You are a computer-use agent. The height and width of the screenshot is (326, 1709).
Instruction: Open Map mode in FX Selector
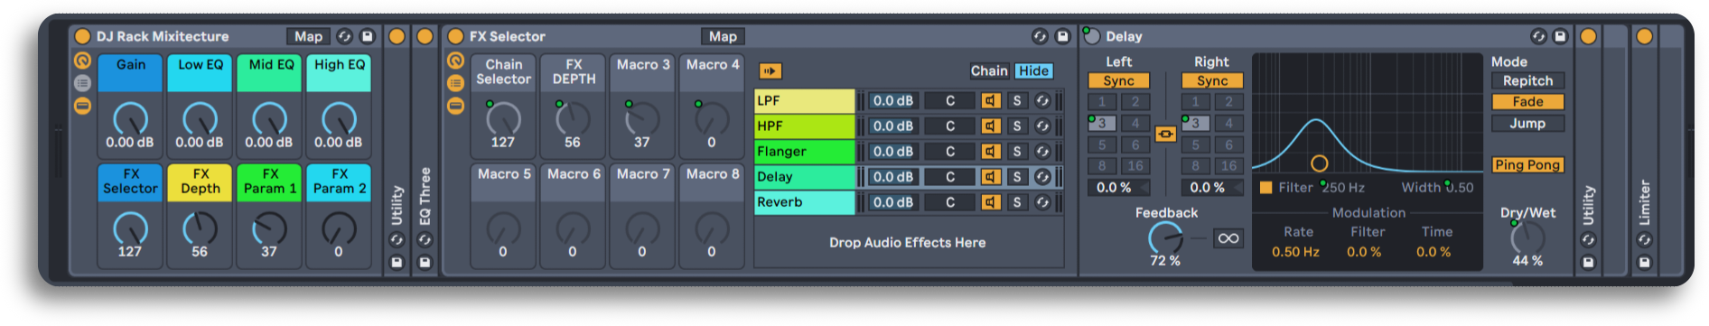coord(723,36)
